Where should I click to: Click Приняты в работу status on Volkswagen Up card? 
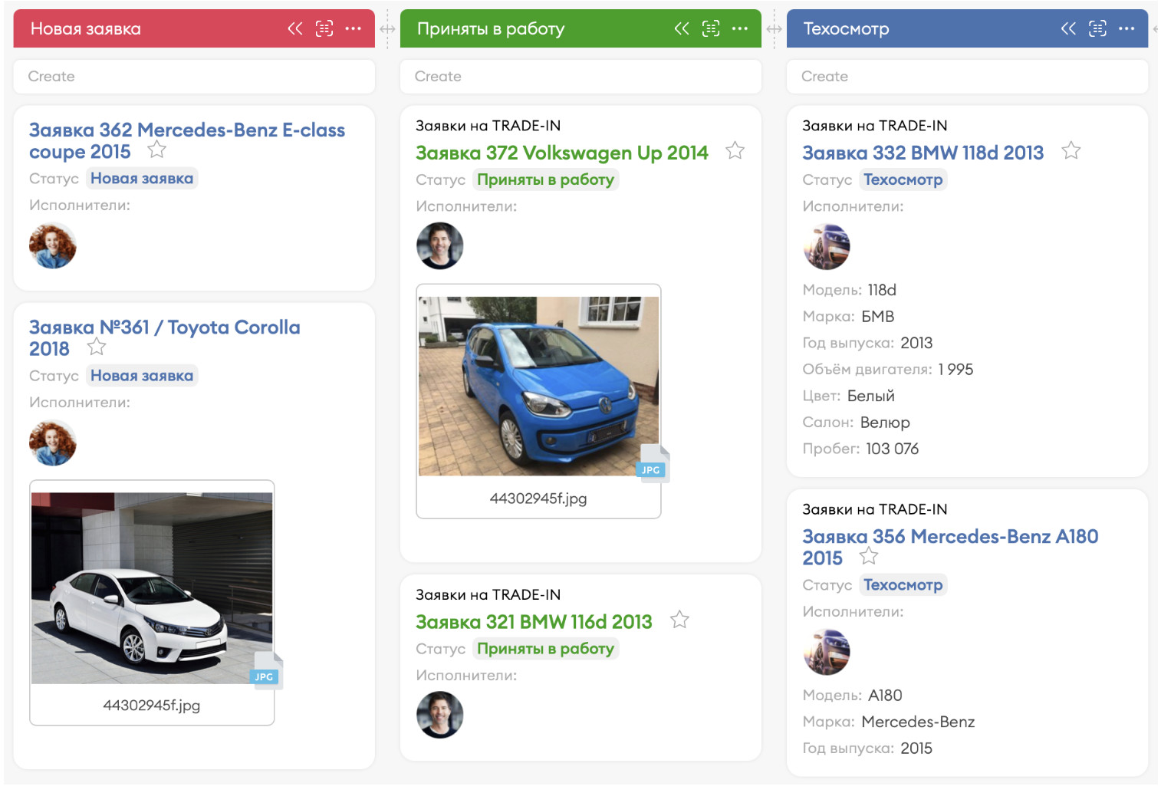546,180
